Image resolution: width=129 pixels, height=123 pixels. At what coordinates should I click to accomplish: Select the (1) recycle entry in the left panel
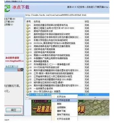[x=9, y=24]
